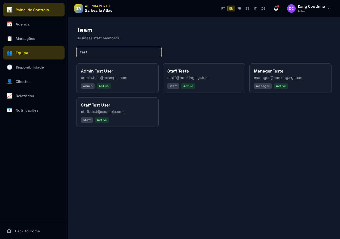The height and width of the screenshot is (239, 340).
Task: Click the BA Barbearia Atlas logo
Action: coord(79,8)
